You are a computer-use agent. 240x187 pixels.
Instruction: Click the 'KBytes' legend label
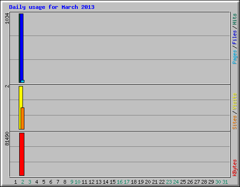235,168
